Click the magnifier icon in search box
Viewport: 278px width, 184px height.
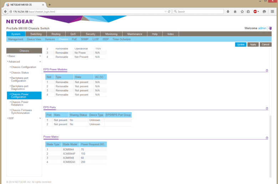(175, 11)
